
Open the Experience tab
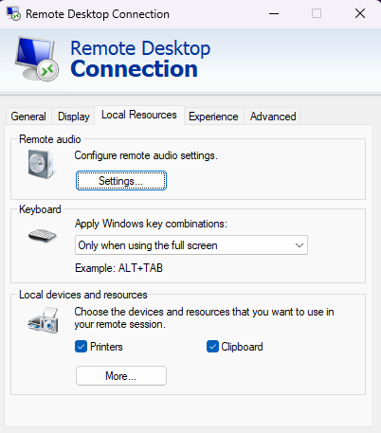[x=213, y=117]
